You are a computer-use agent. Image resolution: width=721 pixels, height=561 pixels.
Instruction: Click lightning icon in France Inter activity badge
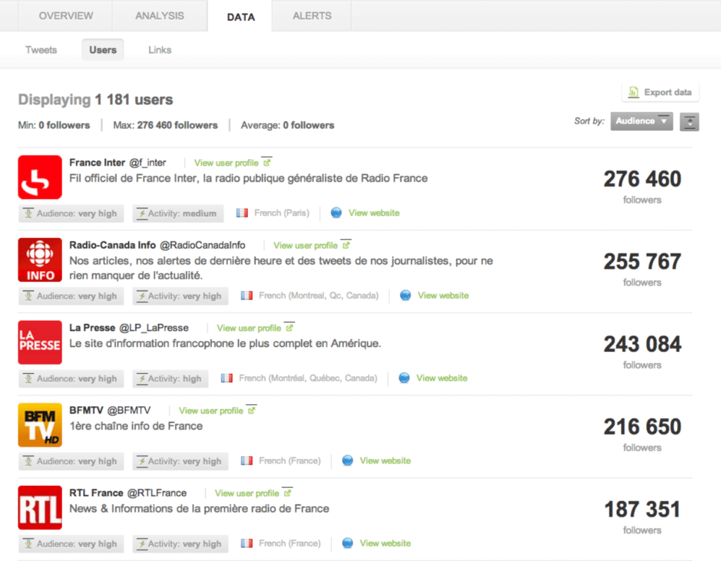(x=142, y=213)
